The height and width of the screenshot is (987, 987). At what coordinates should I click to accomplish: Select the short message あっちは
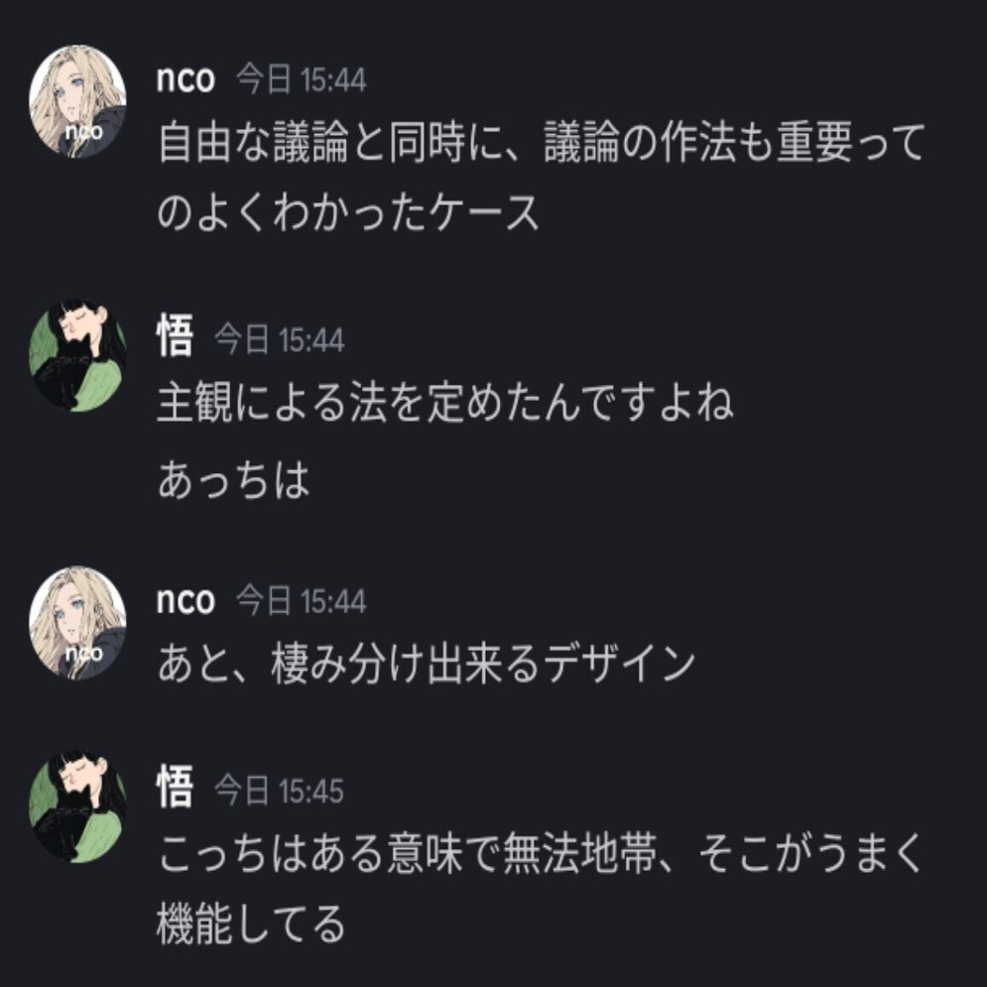click(233, 480)
